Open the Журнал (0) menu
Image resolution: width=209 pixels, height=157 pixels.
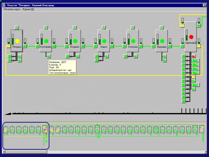pyautogui.click(x=28, y=9)
